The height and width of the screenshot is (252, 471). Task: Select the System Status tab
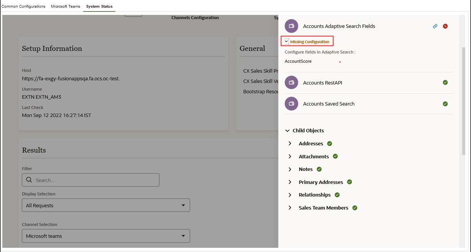(99, 7)
